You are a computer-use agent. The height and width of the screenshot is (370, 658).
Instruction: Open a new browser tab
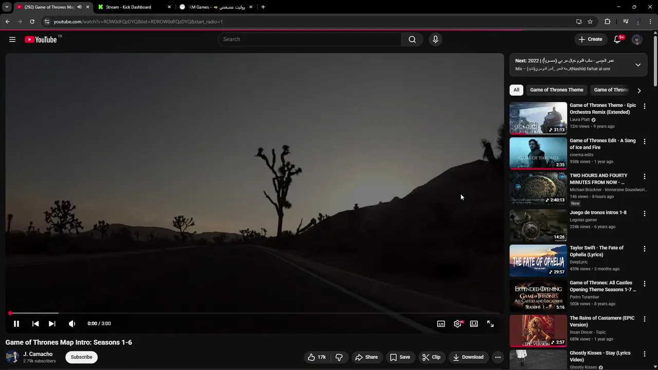tap(263, 7)
